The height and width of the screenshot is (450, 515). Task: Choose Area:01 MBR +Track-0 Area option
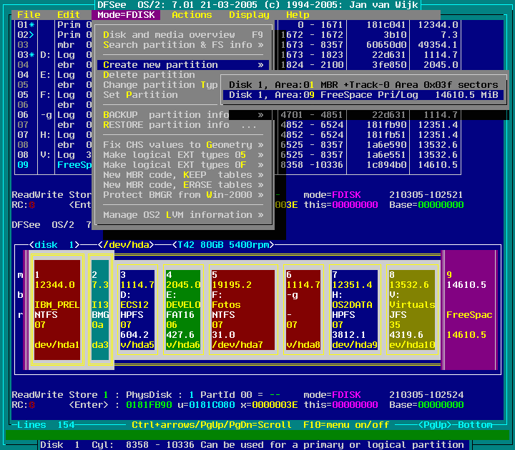pos(365,84)
